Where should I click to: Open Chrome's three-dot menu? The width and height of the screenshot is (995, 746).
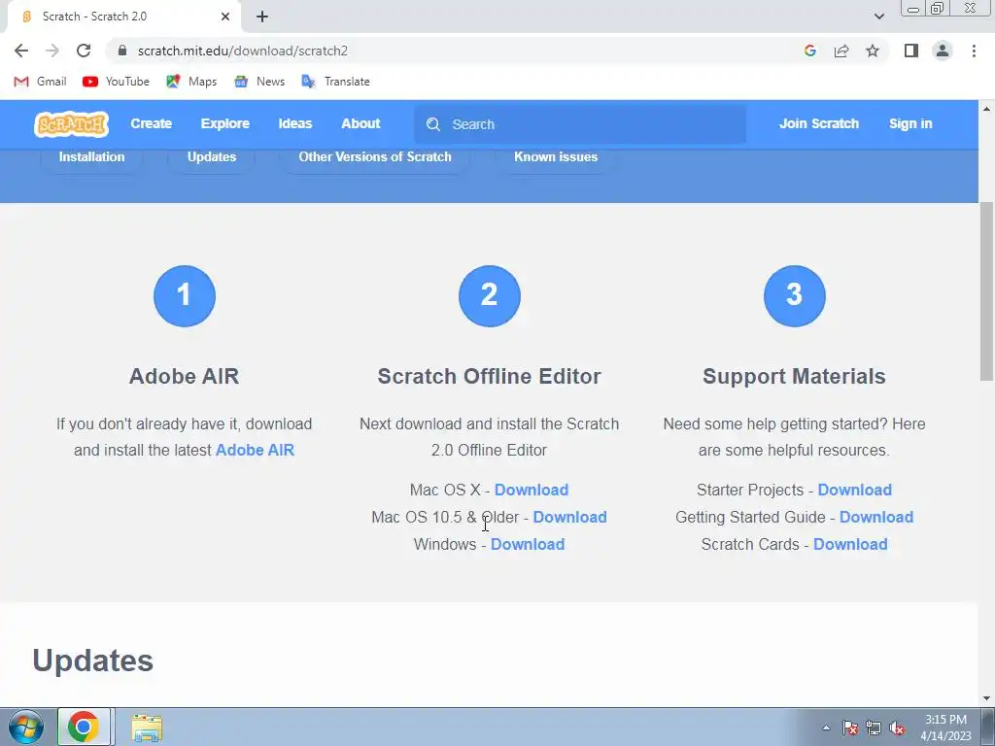[974, 51]
